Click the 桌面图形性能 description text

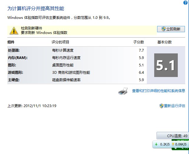63,65
